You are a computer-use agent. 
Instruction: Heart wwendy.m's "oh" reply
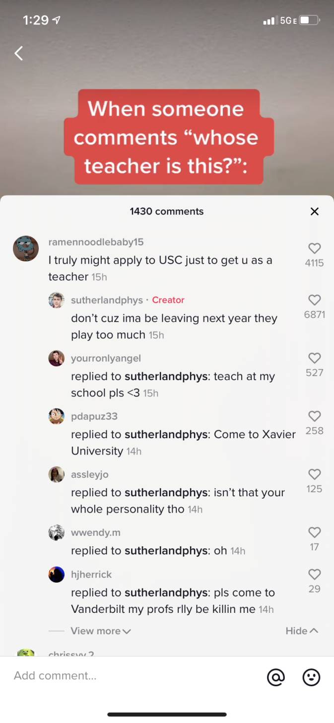tap(315, 532)
